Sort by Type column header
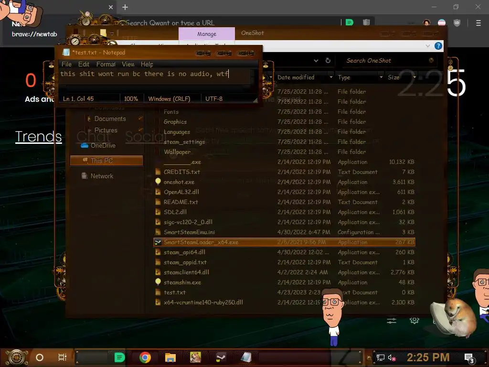This screenshot has width=489, height=367. click(x=344, y=77)
